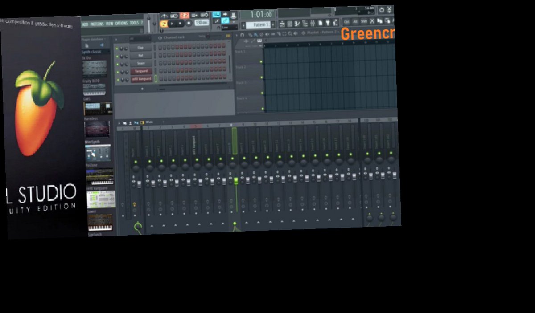Open the TOOLS menu
The width and height of the screenshot is (535, 313).
click(x=134, y=23)
